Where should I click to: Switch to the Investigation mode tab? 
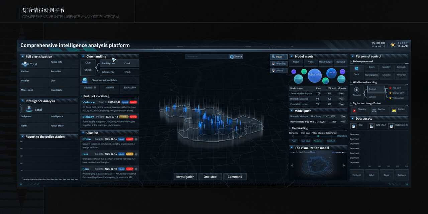point(185,177)
